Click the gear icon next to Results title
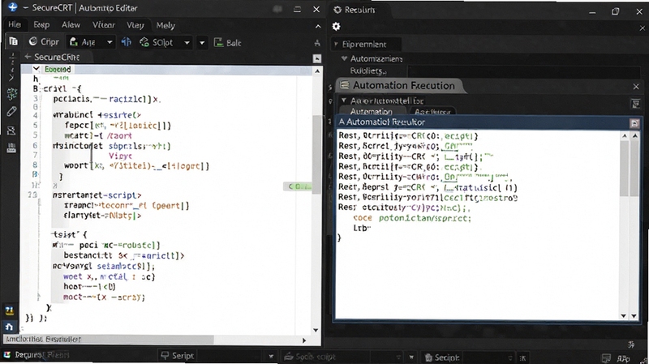This screenshot has width=649, height=364. tap(337, 10)
